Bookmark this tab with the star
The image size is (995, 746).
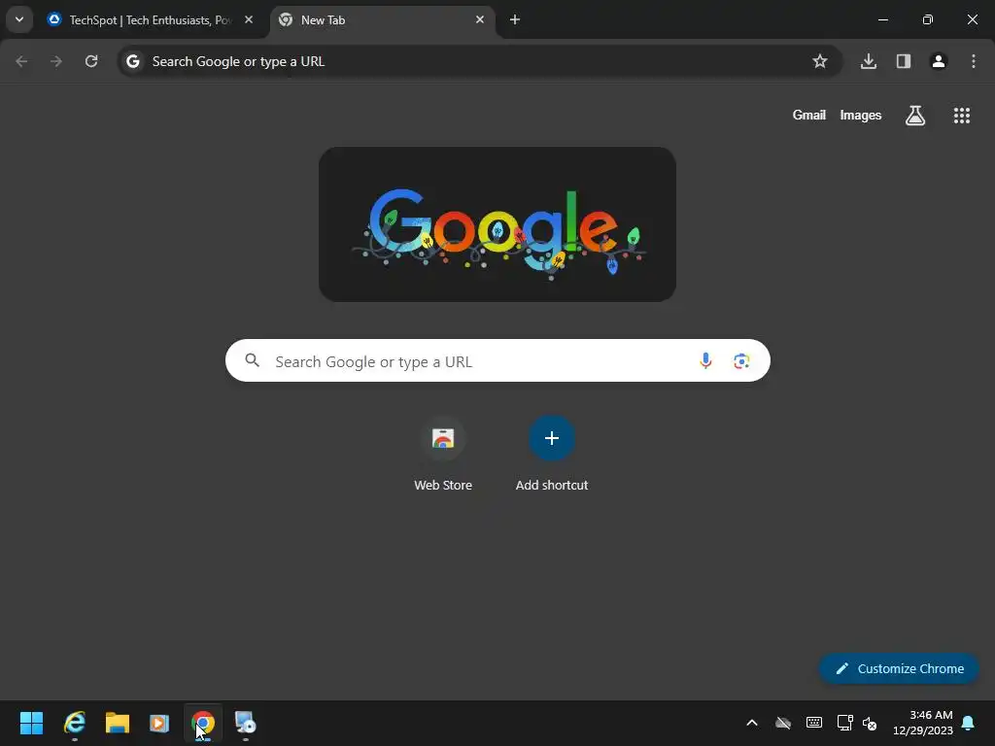820,61
